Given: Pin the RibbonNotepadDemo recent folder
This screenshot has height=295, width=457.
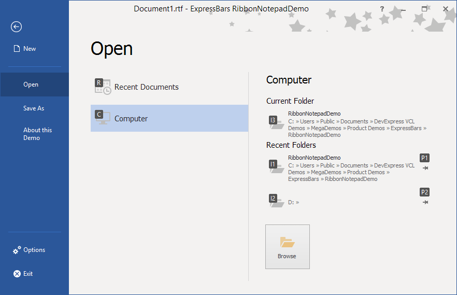Looking at the screenshot, I should point(425,168).
